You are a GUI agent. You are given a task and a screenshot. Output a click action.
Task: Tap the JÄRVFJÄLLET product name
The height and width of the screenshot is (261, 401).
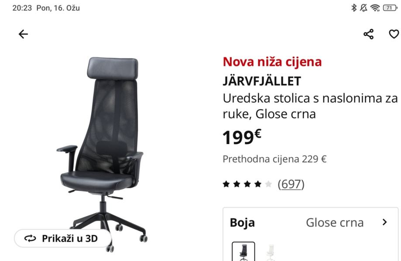point(262,81)
